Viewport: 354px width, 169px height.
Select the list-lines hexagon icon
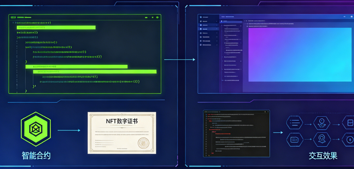pos(294,123)
